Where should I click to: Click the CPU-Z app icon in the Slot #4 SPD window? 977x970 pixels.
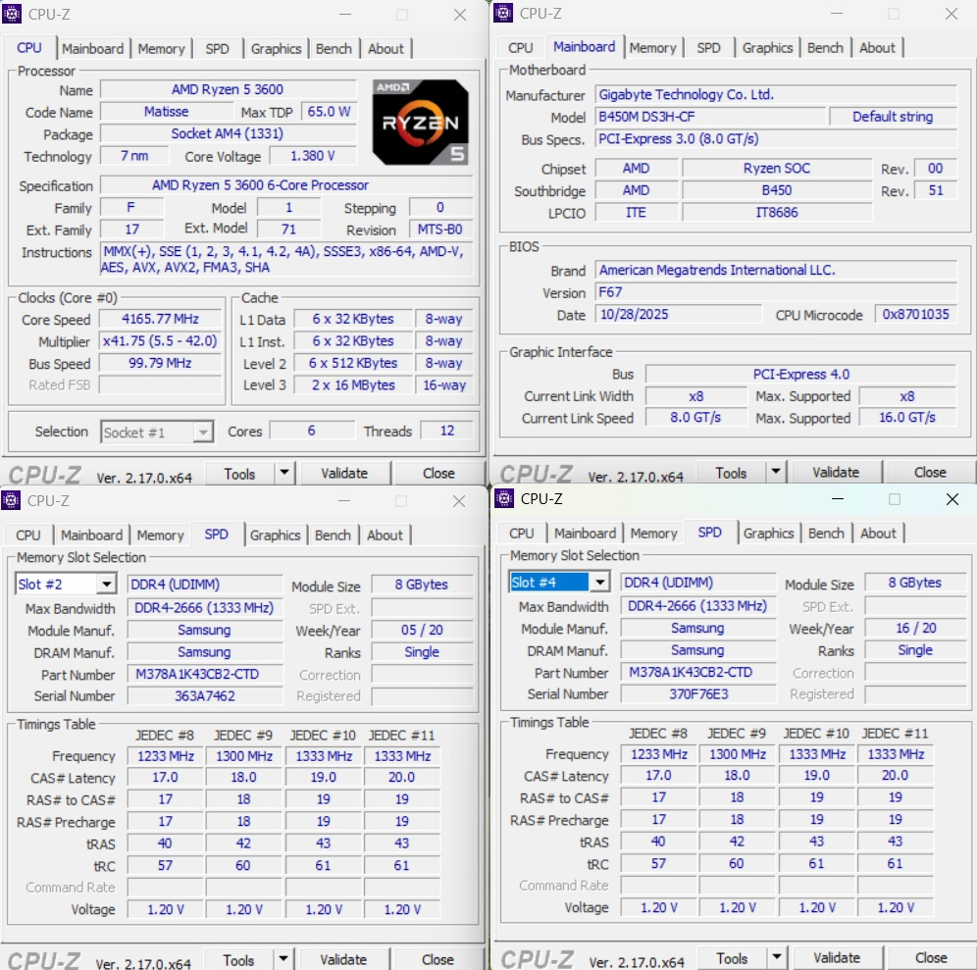[503, 498]
